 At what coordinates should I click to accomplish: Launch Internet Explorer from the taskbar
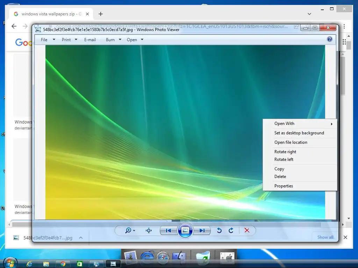point(29,264)
